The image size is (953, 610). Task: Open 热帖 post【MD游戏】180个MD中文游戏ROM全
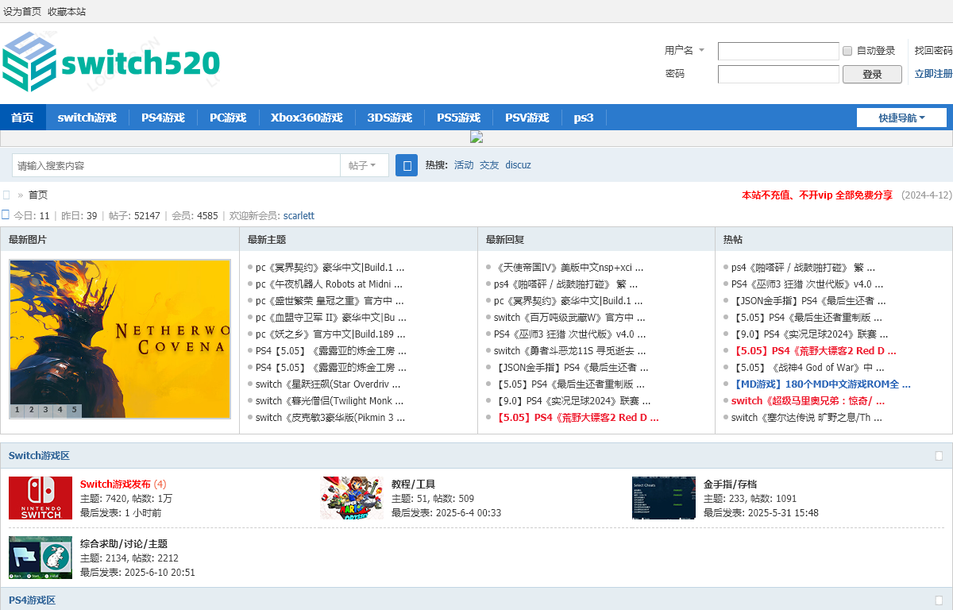tap(821, 384)
